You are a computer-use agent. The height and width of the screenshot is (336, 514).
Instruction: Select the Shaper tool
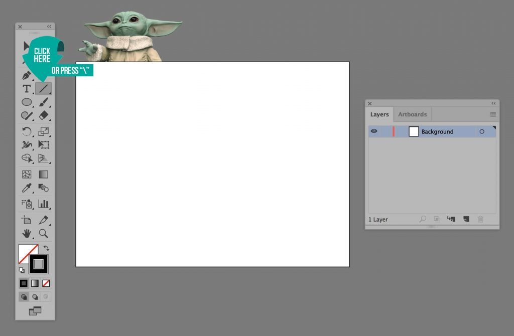click(27, 116)
